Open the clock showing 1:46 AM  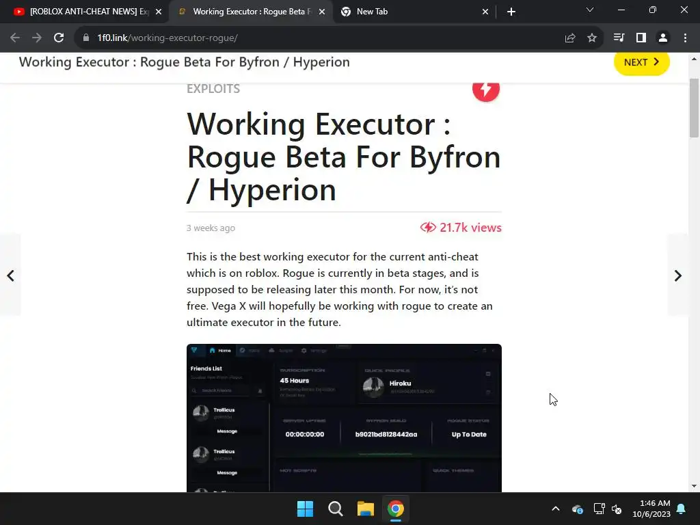pos(651,509)
